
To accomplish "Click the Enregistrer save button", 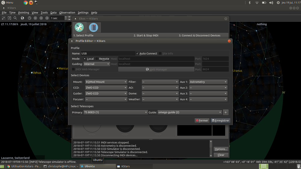I will pos(220,121).
